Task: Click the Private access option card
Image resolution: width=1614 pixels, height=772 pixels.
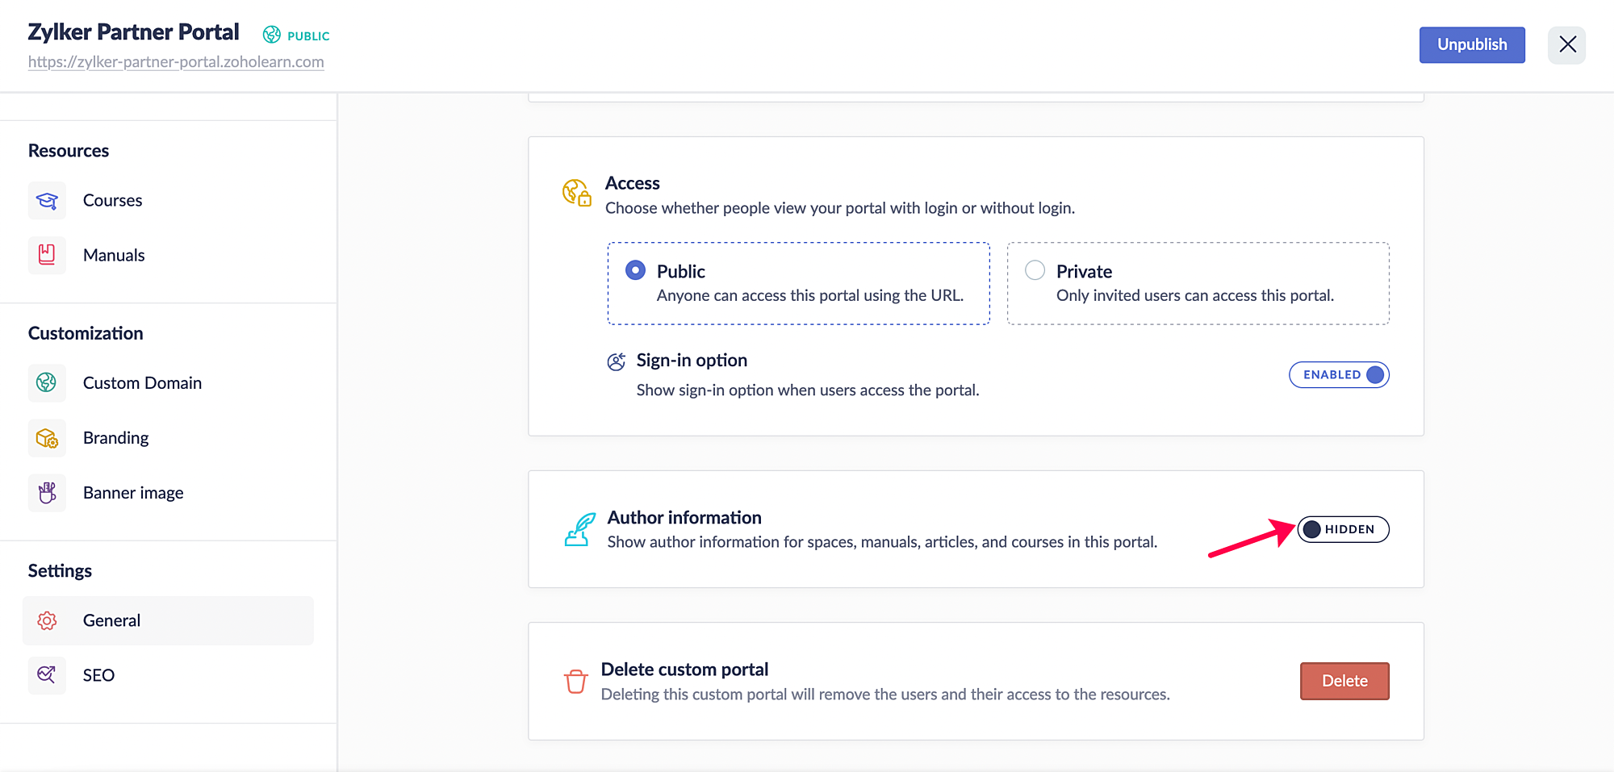Action: 1198,284
